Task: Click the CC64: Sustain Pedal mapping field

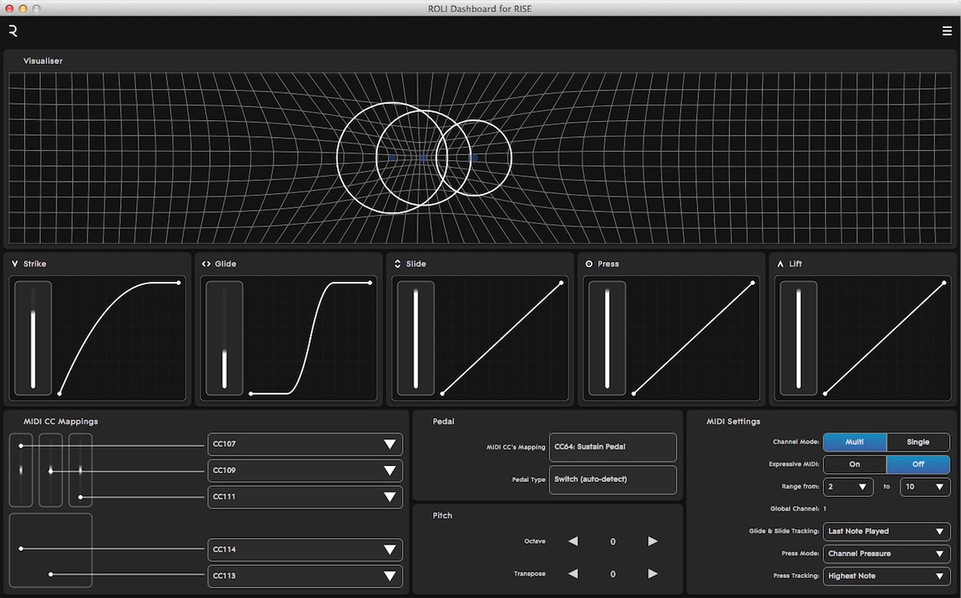Action: 613,447
